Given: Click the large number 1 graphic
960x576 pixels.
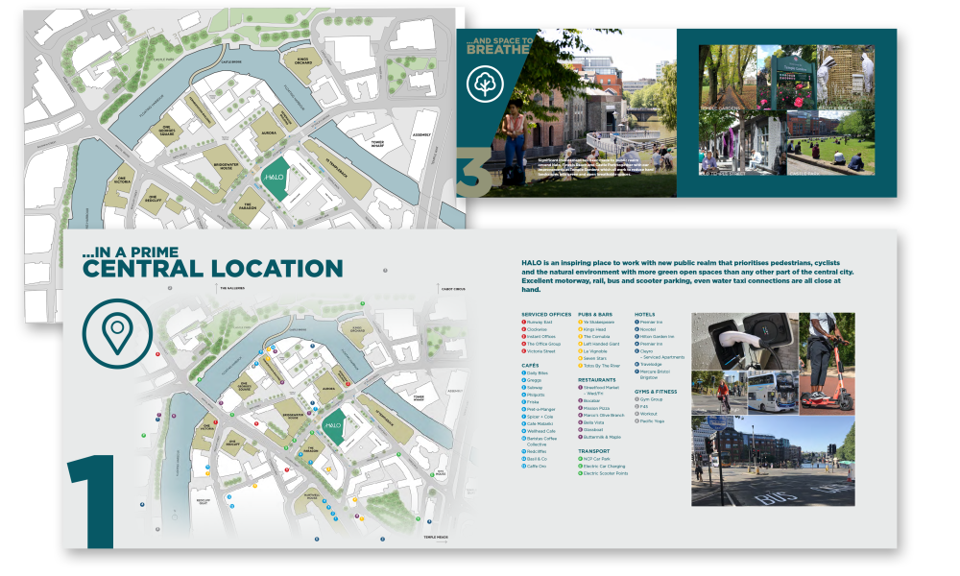Looking at the screenshot, I should (x=92, y=499).
